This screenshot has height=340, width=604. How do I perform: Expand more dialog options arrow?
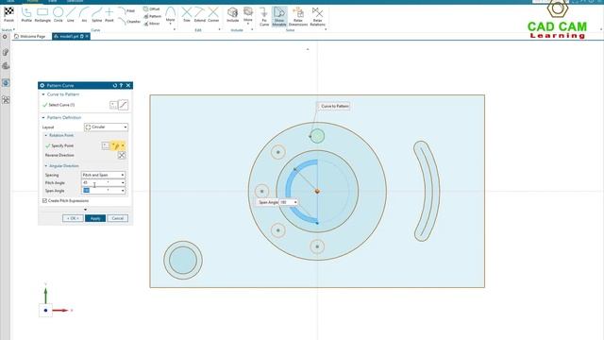click(x=85, y=210)
